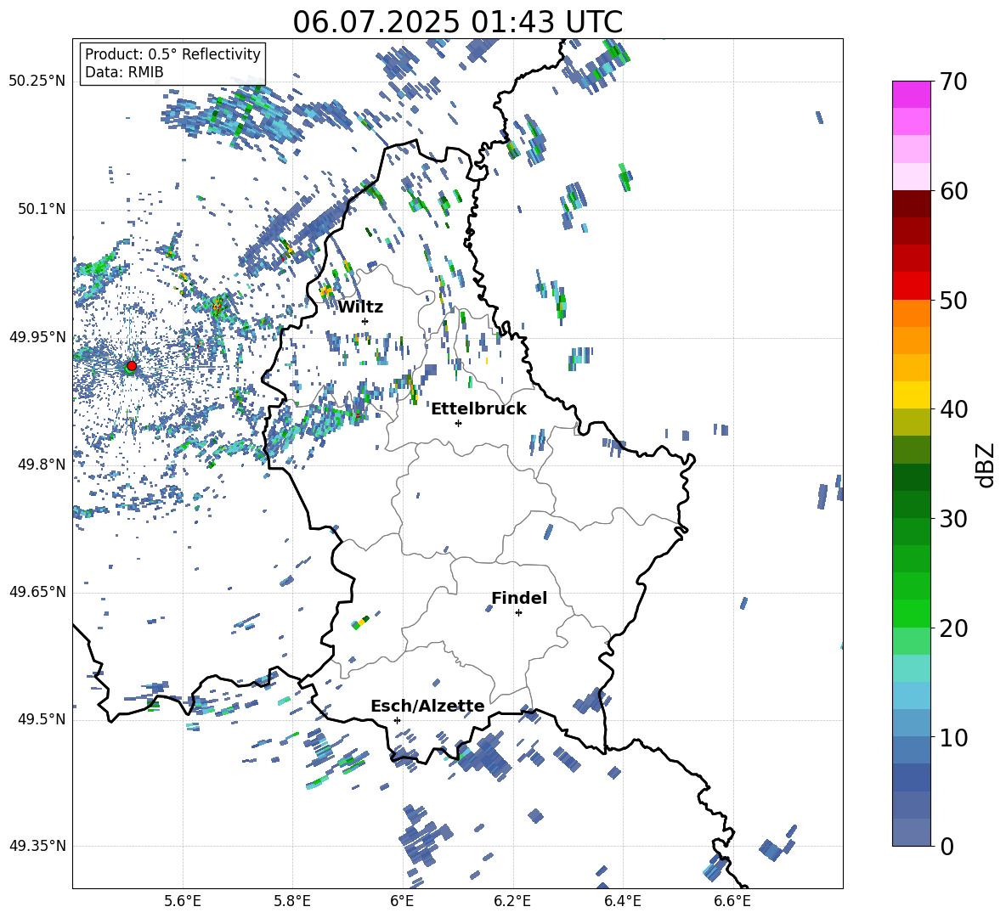Select the Findel city label
1006x918 pixels.
[x=519, y=598]
